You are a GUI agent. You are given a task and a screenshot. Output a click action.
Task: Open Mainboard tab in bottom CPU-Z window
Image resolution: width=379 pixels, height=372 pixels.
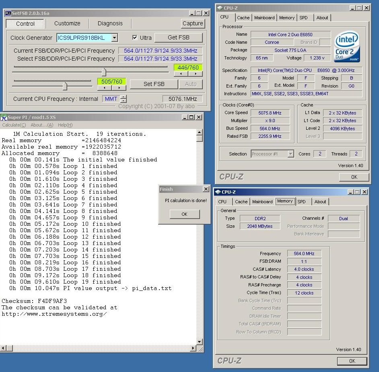tap(262, 202)
